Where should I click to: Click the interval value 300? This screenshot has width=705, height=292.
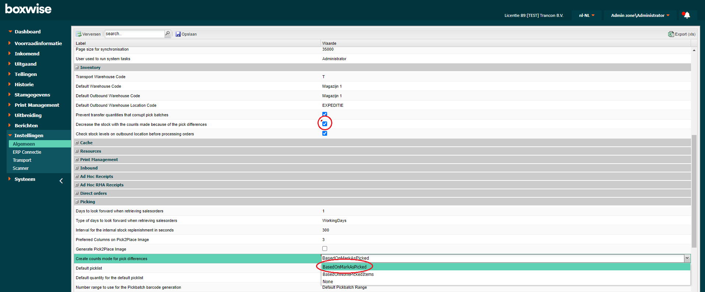click(326, 230)
